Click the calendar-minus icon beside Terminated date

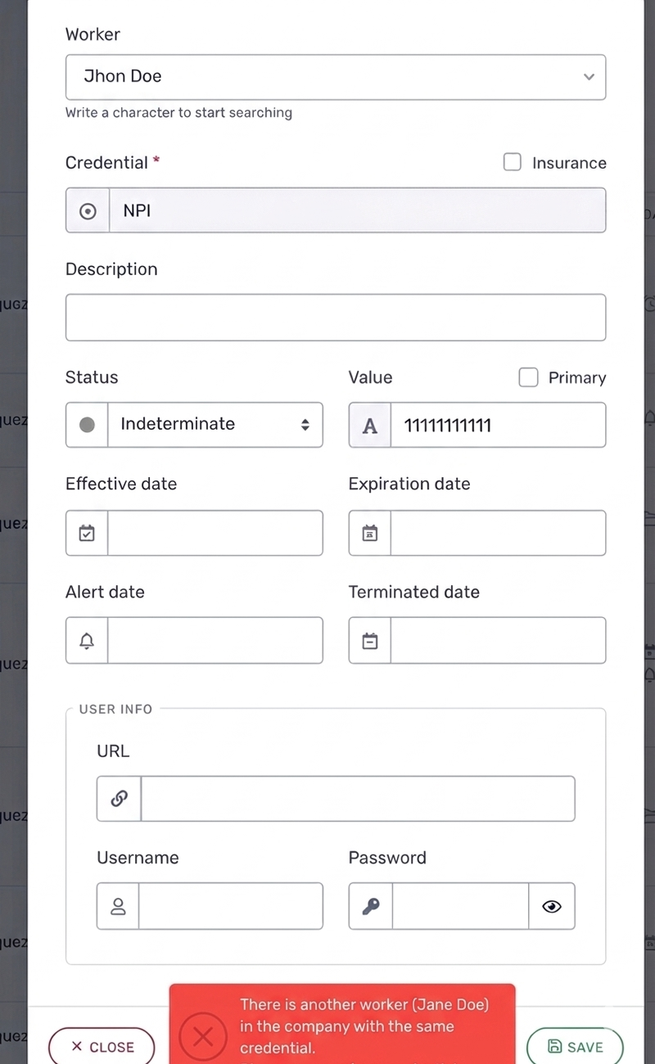(x=370, y=641)
